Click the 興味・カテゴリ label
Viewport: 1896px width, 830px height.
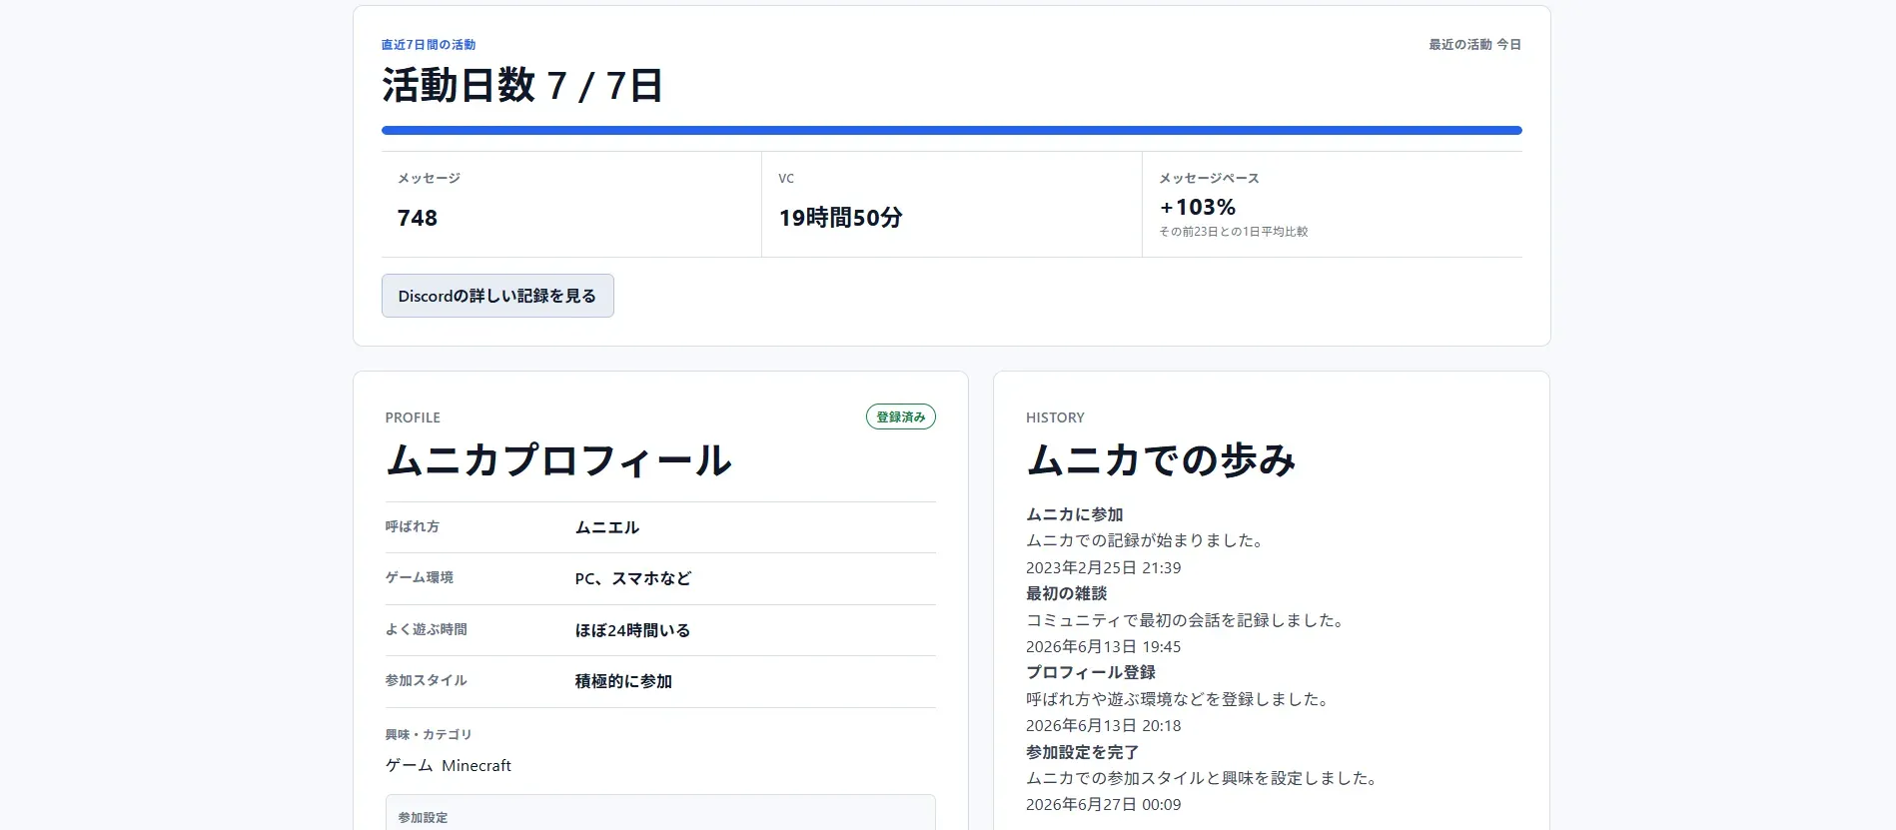coord(429,734)
